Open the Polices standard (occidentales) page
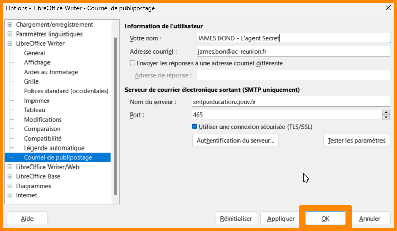Viewport: 397px width, 231px height. (x=66, y=91)
